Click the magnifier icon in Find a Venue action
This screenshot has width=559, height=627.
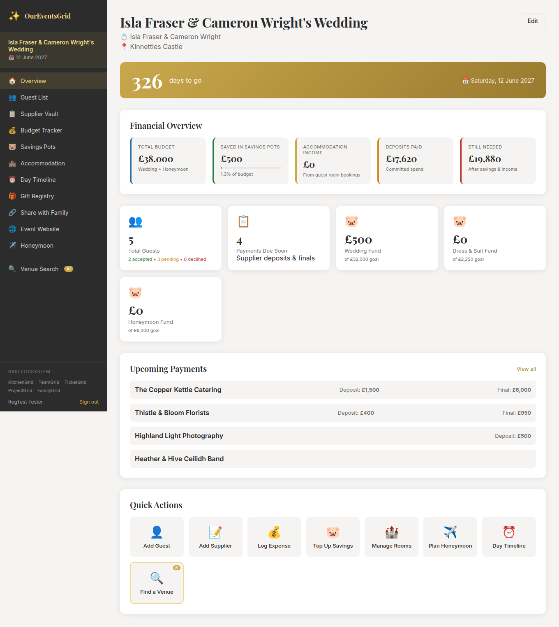point(157,578)
